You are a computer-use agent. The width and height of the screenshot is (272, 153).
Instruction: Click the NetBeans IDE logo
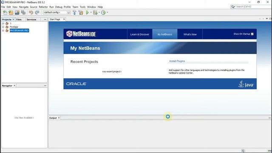point(81,34)
